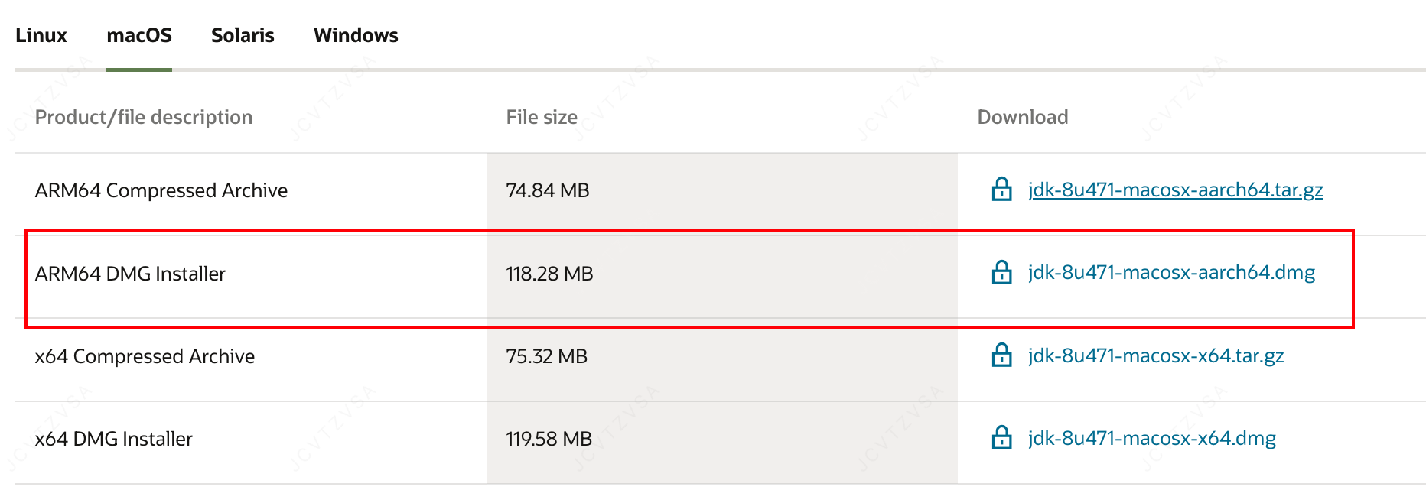Click lock icon beside jdk-8u471-macosx-aarch64.tar.gz
Viewport: 1426px width, 503px height.
tap(1001, 190)
